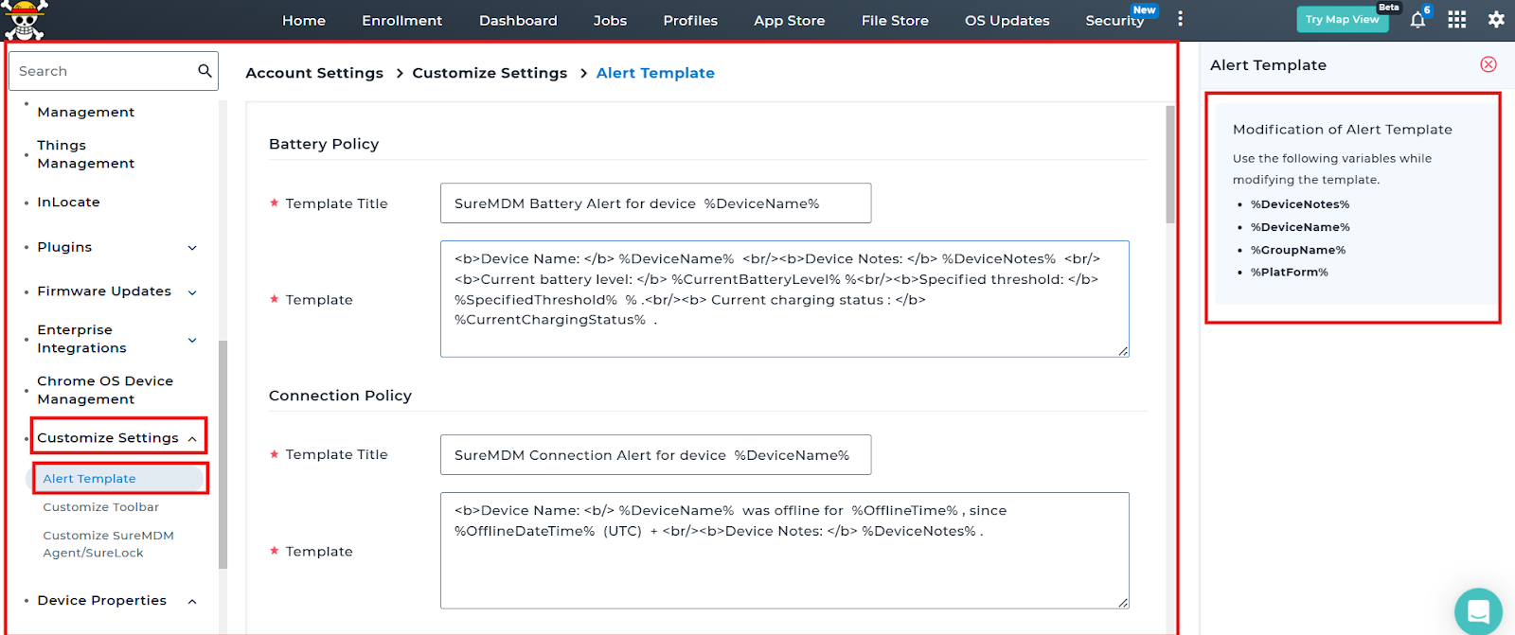This screenshot has width=1515, height=635.
Task: Click the Battery Policy Template Title field
Action: (x=655, y=203)
